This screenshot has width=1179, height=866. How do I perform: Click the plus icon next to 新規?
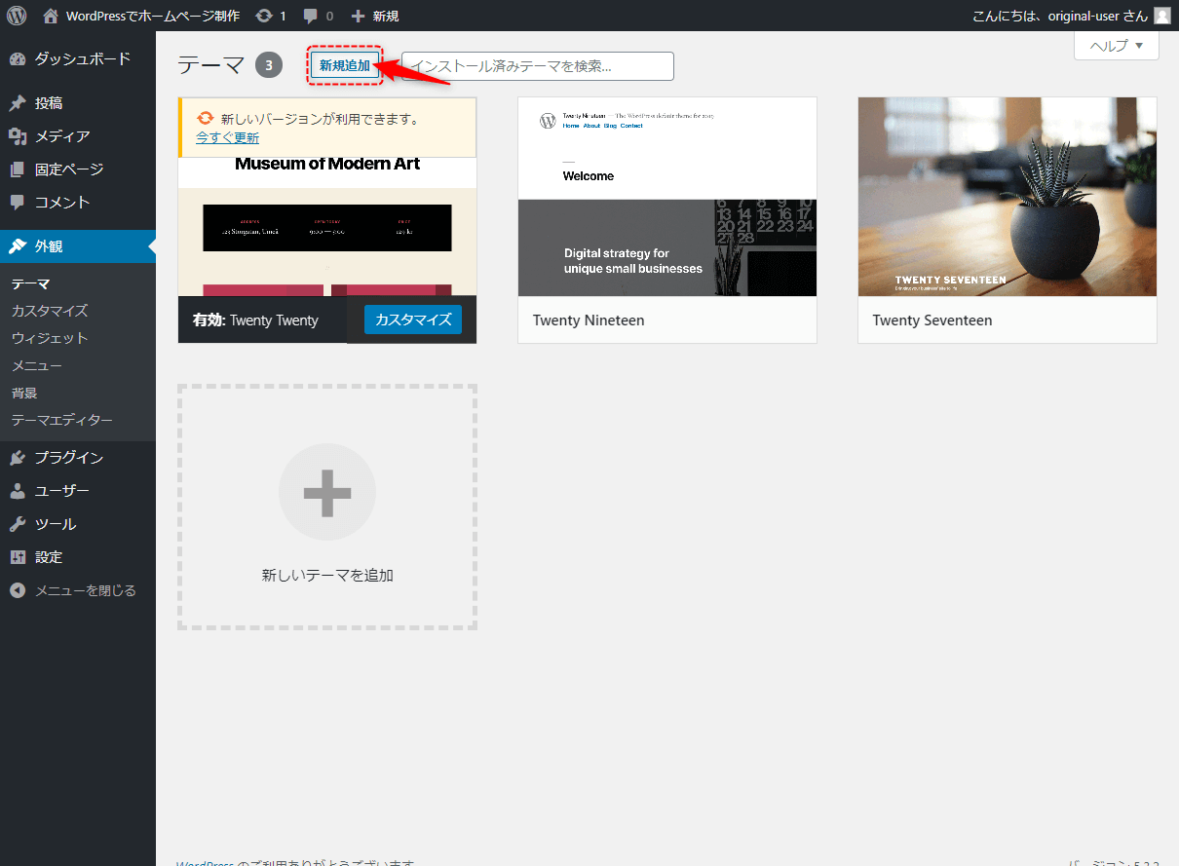[358, 17]
